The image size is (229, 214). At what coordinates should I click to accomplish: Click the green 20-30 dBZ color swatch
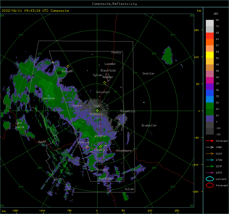210,106
